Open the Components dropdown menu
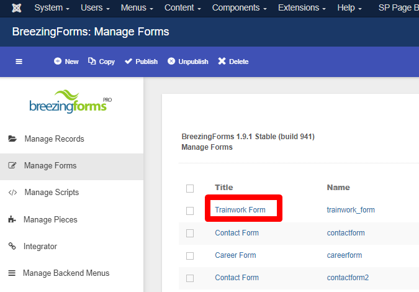 240,7
